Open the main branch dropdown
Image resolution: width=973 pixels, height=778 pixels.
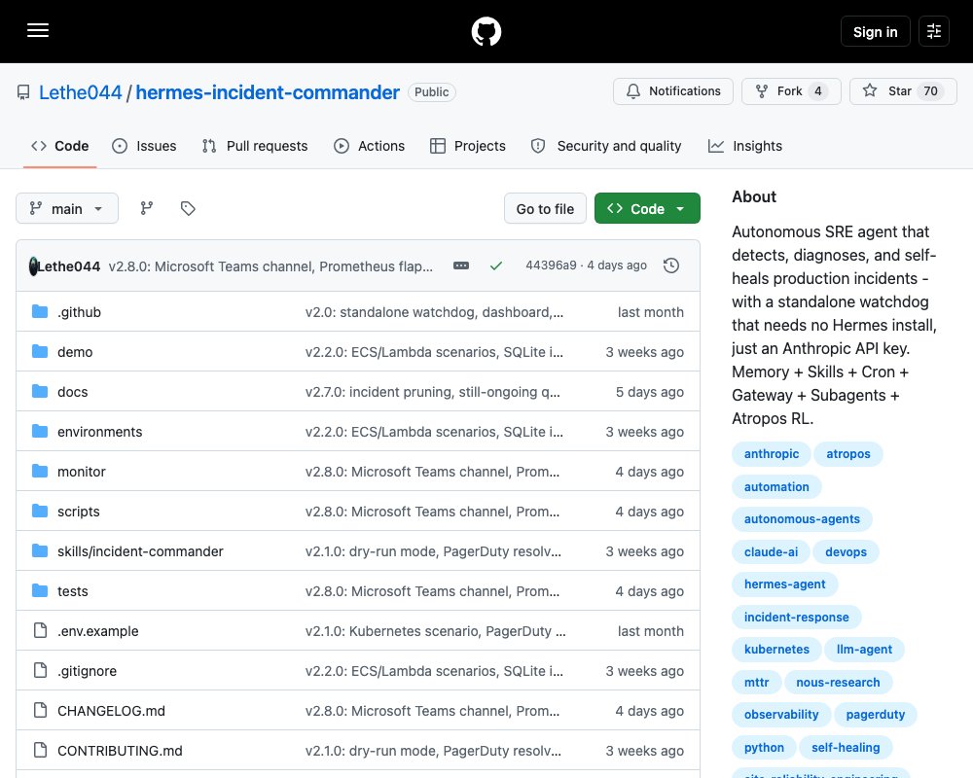(x=67, y=208)
